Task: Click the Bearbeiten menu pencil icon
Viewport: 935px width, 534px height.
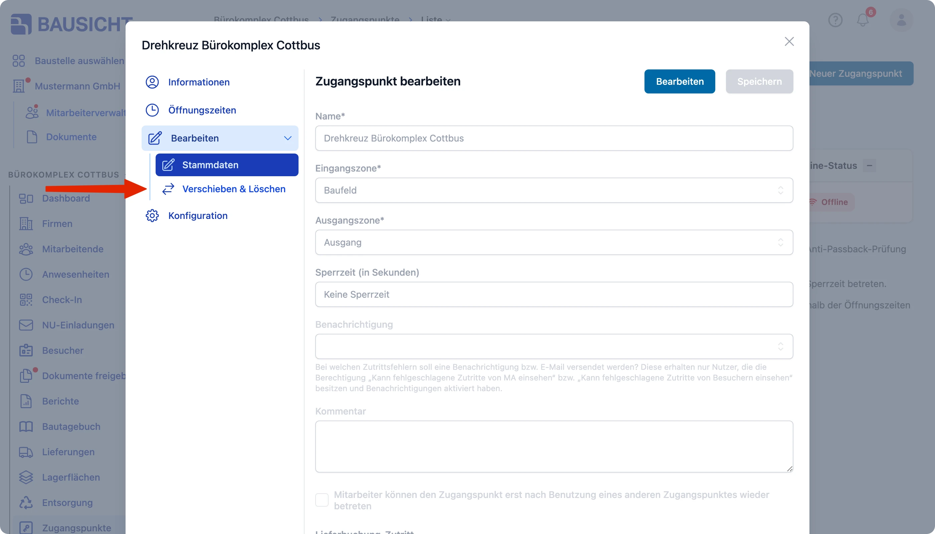Action: point(155,138)
